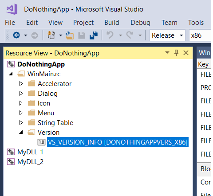
Task: Open the New Project dropdown arrow
Action: [60, 35]
